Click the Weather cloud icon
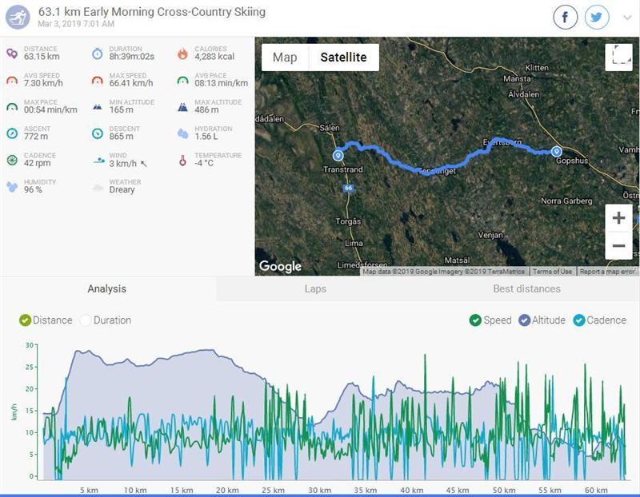The height and width of the screenshot is (497, 640). [x=98, y=187]
